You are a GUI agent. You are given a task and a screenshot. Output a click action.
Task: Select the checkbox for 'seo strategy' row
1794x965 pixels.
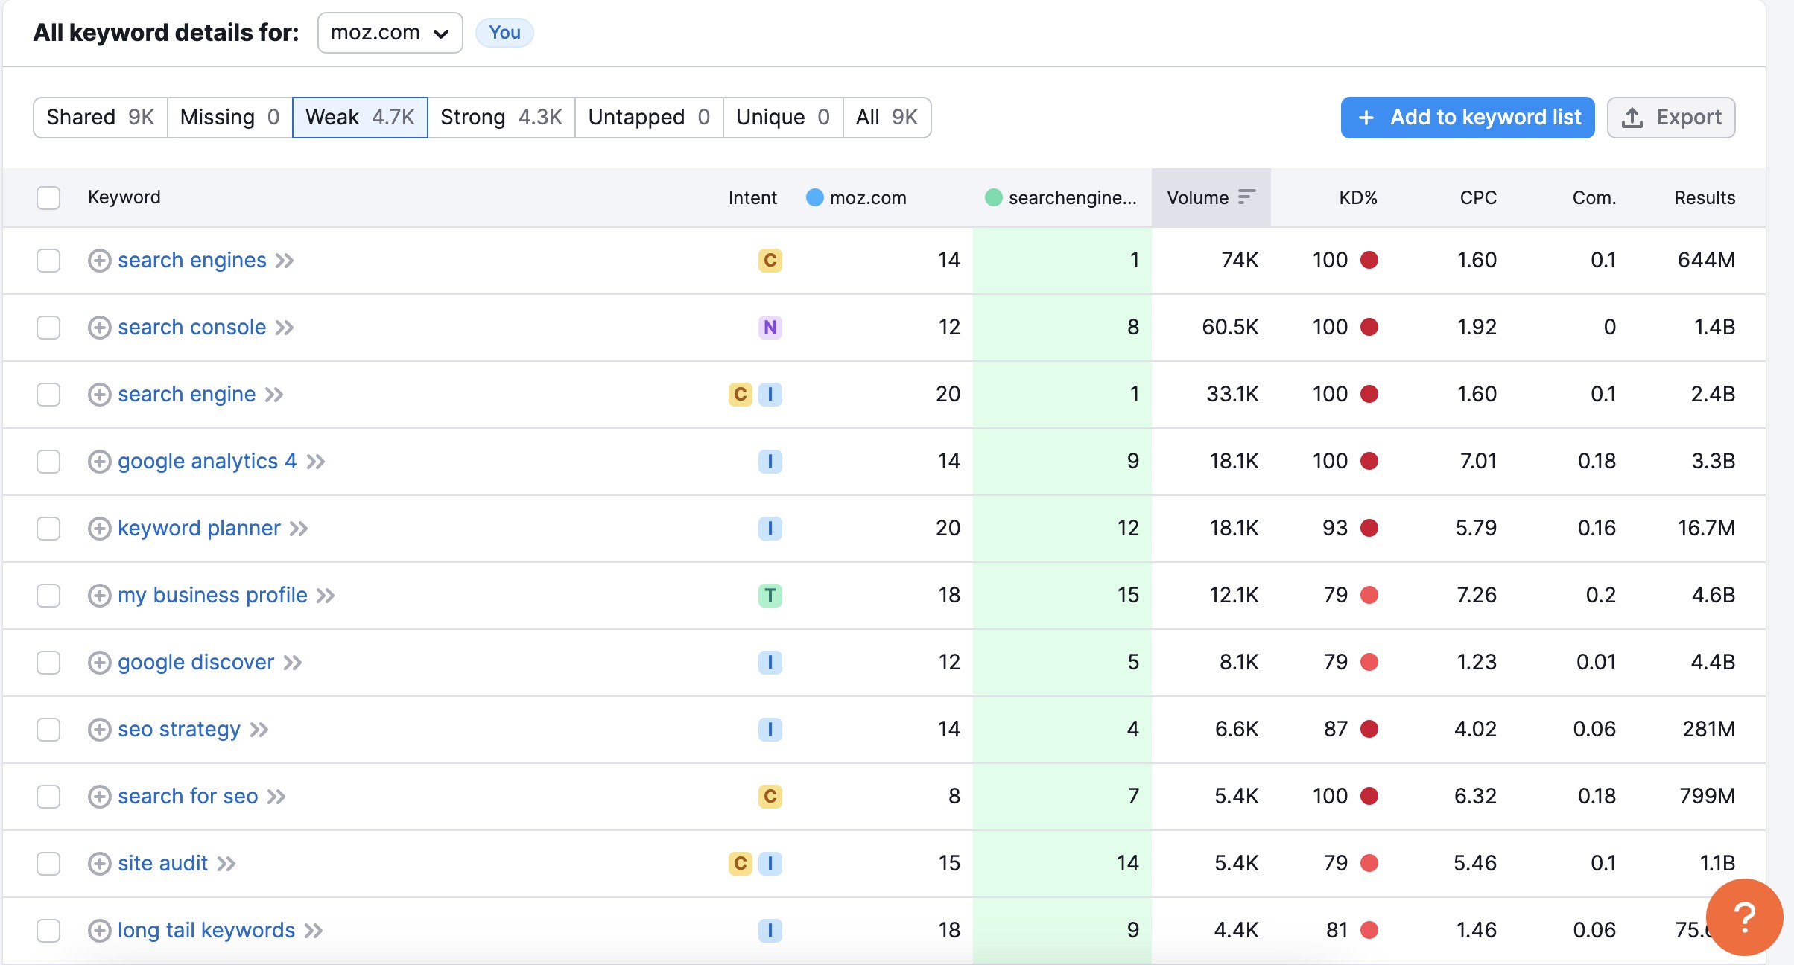click(48, 730)
